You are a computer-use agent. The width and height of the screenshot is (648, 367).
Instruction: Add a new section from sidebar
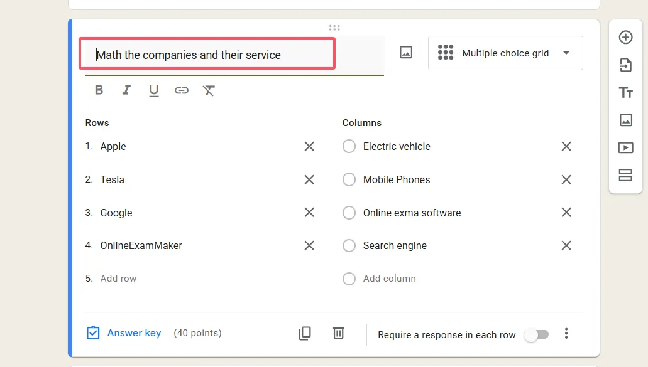click(625, 175)
